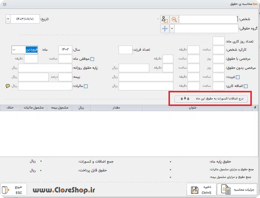Click the بیمه درصد percentage field
This screenshot has width=260, height=198.
(x=65, y=77)
